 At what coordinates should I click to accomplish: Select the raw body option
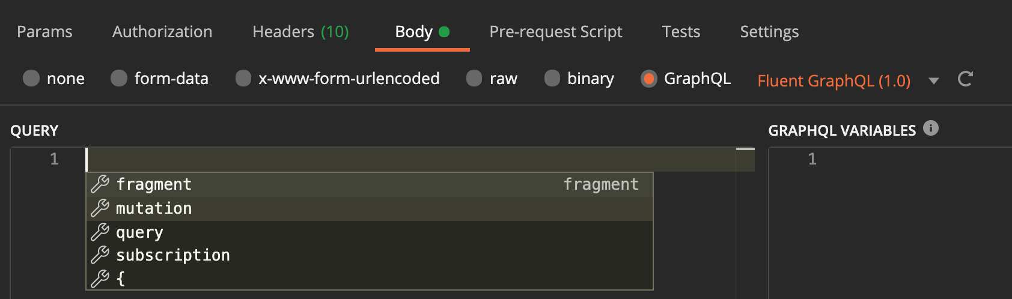pos(474,79)
